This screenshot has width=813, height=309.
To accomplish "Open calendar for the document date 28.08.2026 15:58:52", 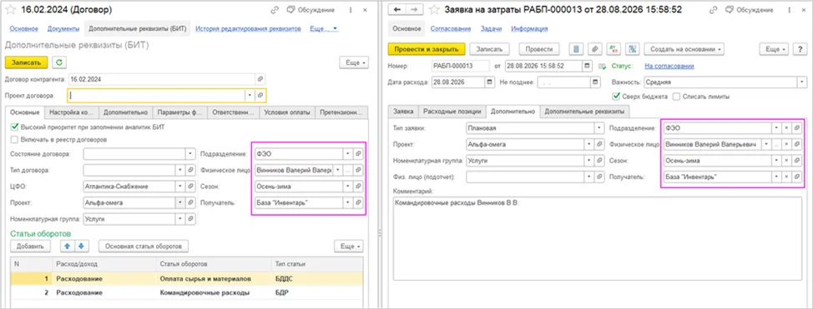I will 587,67.
